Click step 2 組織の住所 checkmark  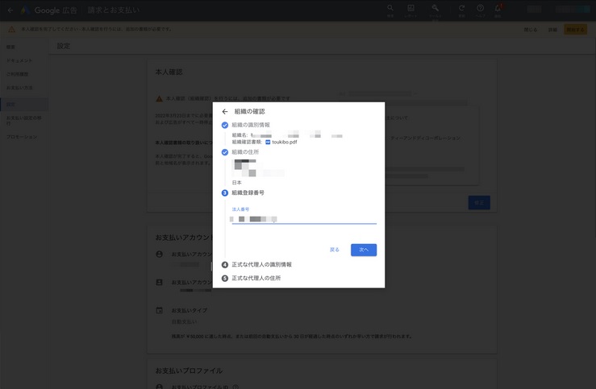click(x=225, y=152)
